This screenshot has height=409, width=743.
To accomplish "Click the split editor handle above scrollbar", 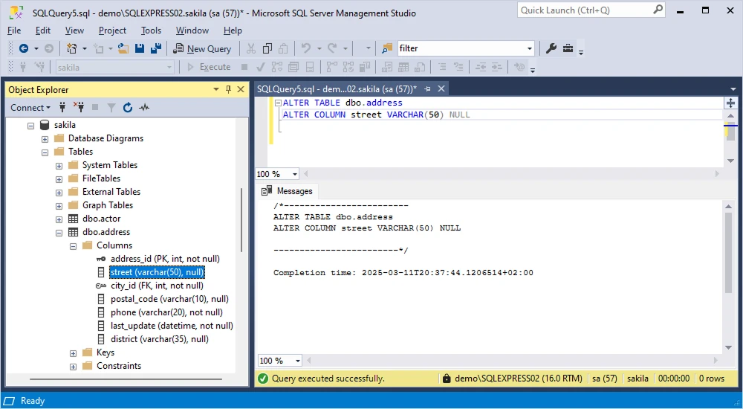I will tap(730, 103).
